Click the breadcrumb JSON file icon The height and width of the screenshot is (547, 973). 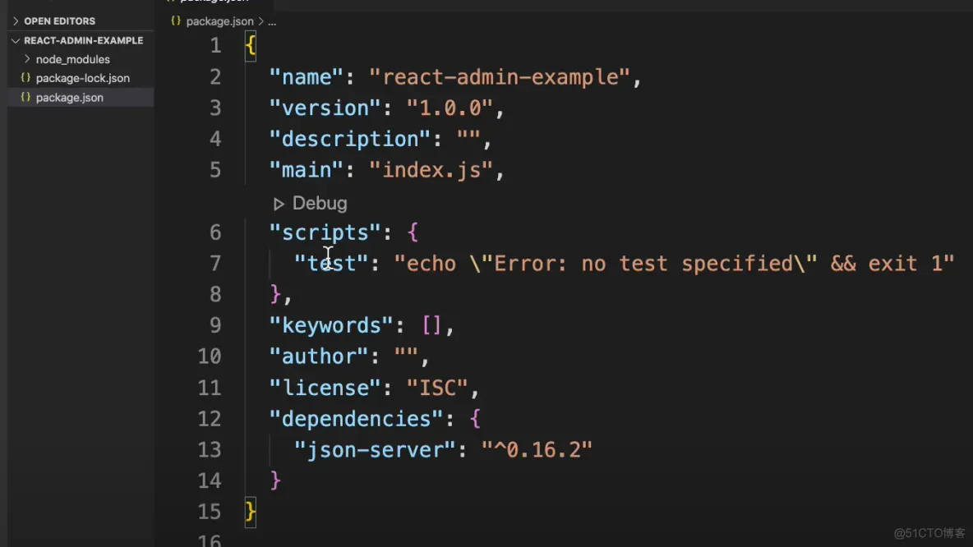[x=176, y=21]
